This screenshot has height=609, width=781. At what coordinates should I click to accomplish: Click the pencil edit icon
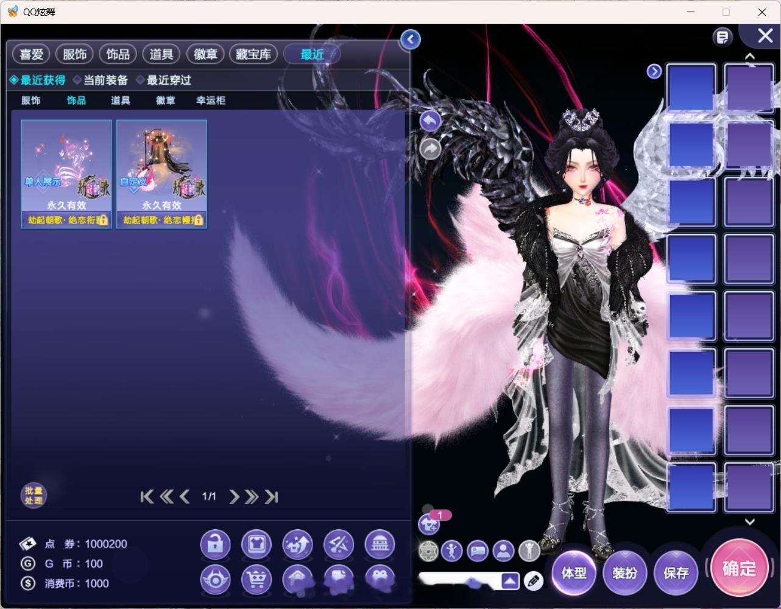point(533,581)
